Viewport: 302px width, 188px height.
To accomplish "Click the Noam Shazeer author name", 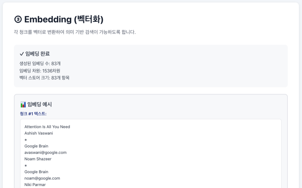I will 38,159.
